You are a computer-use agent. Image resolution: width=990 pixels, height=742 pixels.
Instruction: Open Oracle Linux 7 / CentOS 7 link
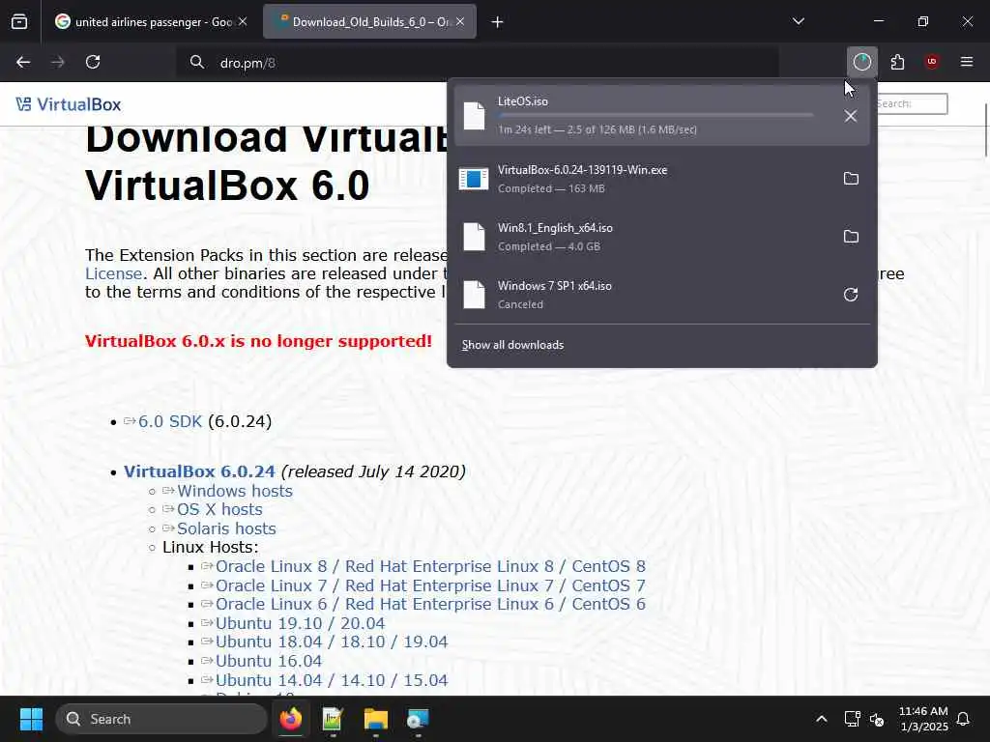(430, 585)
